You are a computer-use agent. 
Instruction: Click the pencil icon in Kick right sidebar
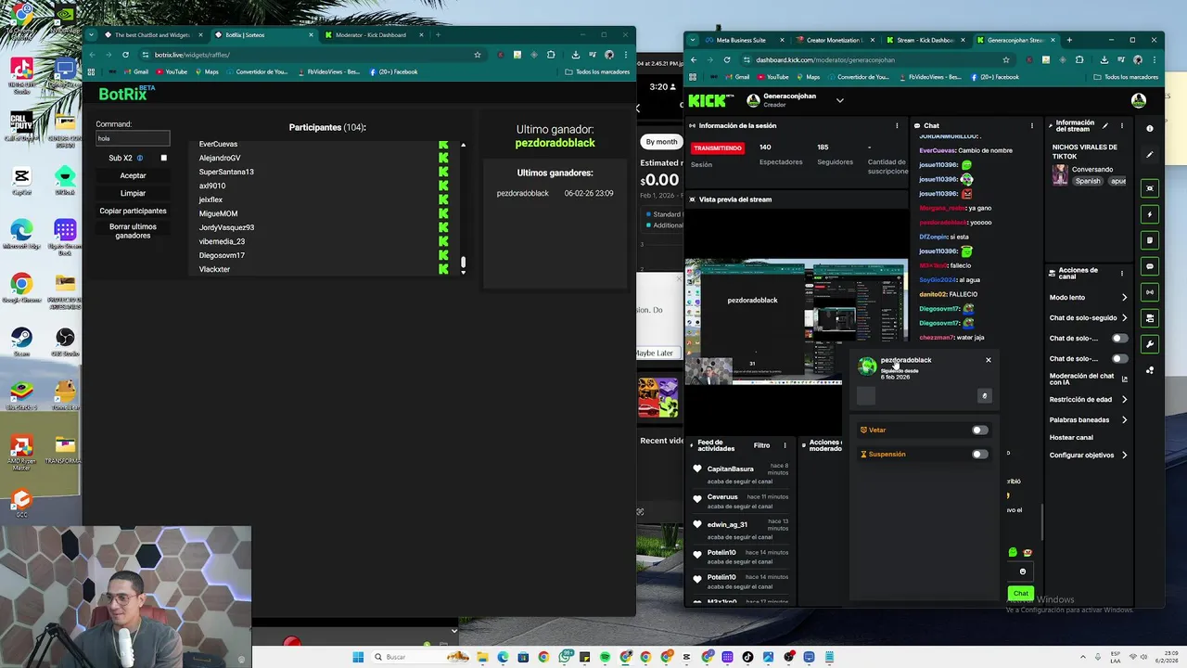pyautogui.click(x=1150, y=155)
